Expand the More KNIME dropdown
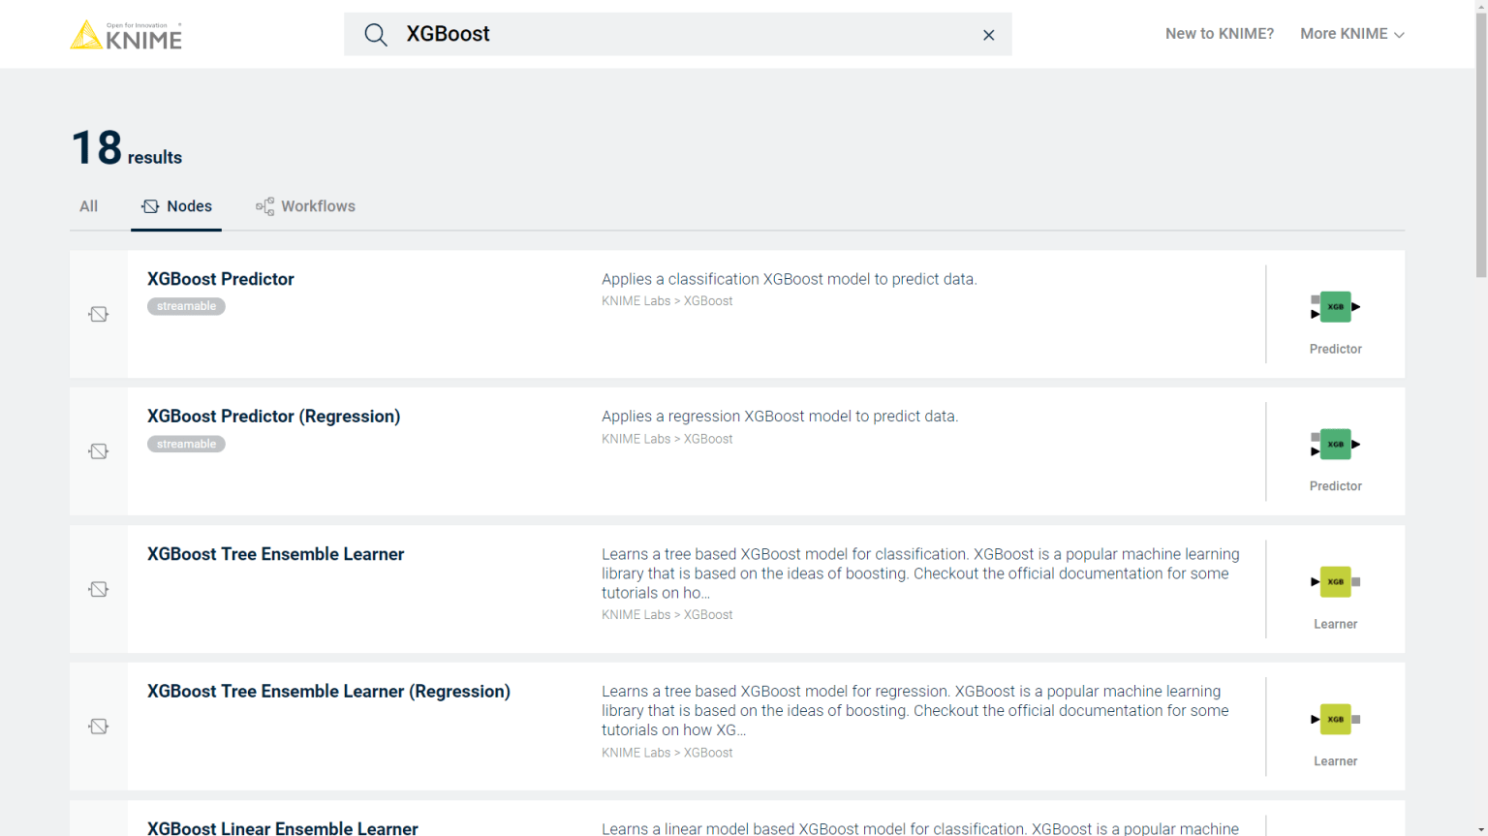 click(x=1351, y=34)
